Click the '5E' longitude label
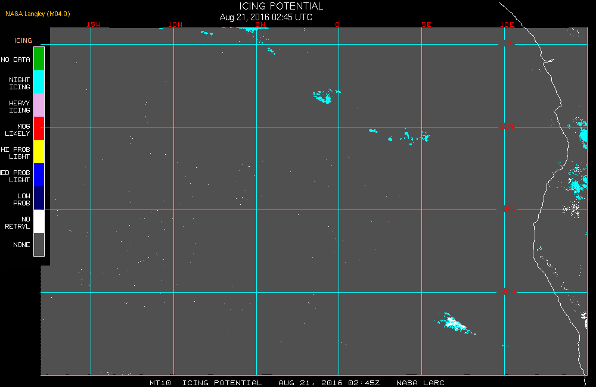 (426, 24)
